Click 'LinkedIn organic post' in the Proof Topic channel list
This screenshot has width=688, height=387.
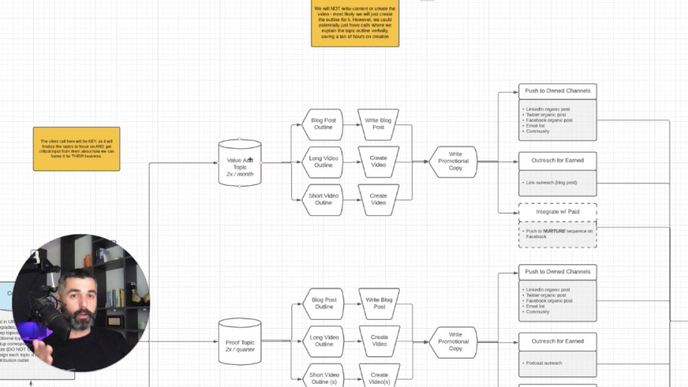547,290
